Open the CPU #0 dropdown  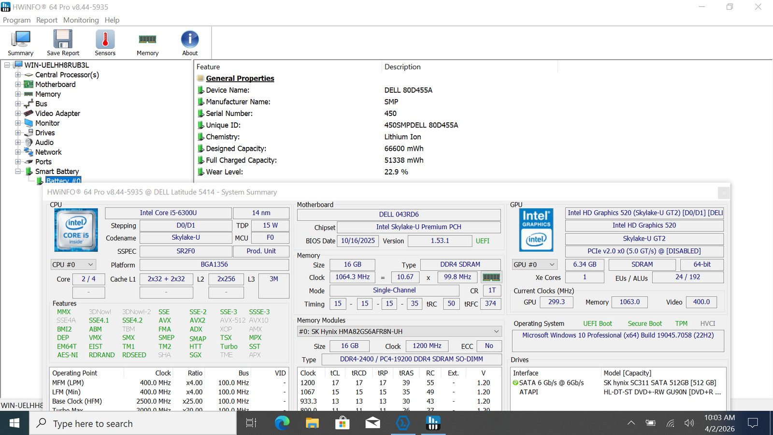pyautogui.click(x=73, y=264)
